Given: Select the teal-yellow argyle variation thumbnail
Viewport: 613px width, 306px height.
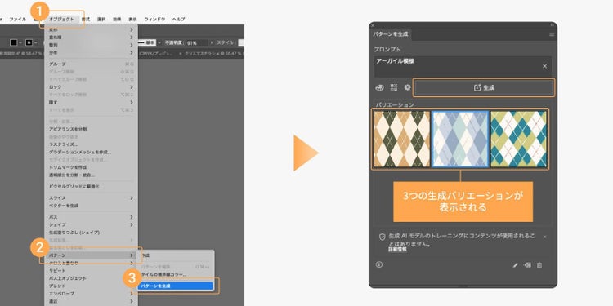Looking at the screenshot, I should 518,140.
